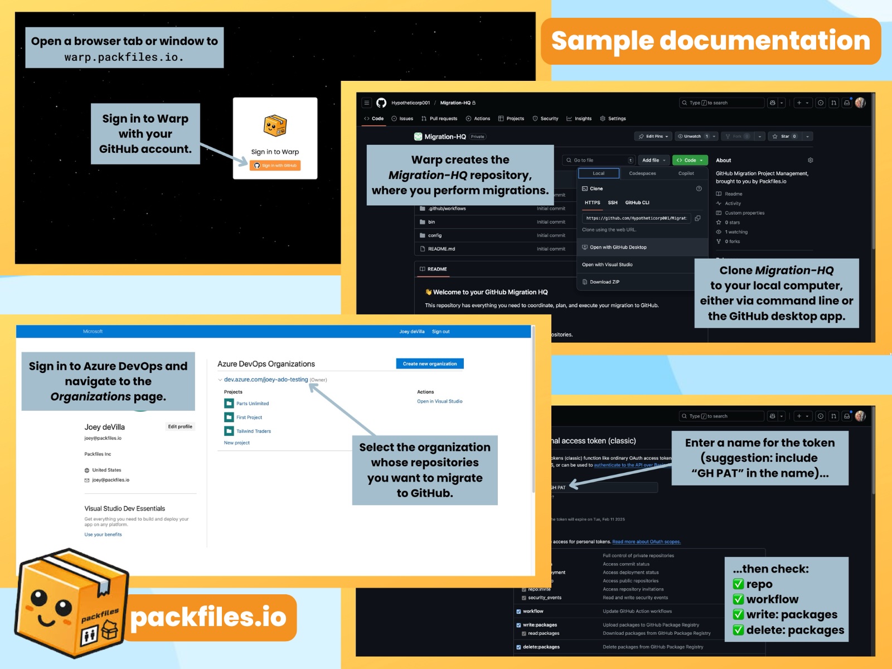This screenshot has height=669, width=892.
Task: Switch to the Pull requests tab
Action: point(439,118)
